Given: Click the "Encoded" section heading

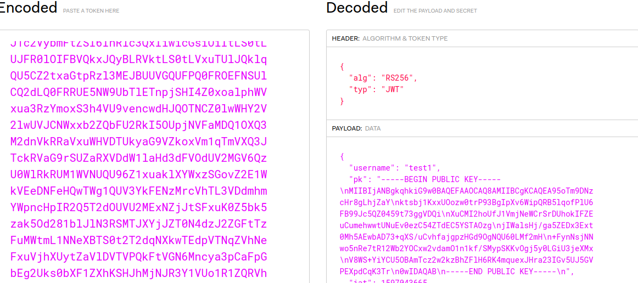Looking at the screenshot, I should pos(29,7).
